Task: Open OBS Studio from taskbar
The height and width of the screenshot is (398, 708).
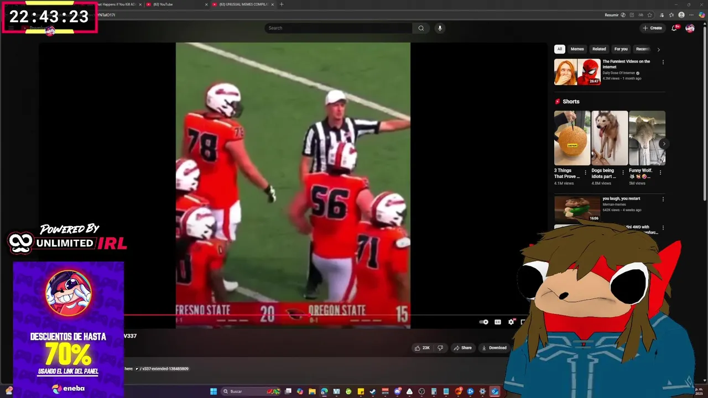Action: click(x=421, y=391)
